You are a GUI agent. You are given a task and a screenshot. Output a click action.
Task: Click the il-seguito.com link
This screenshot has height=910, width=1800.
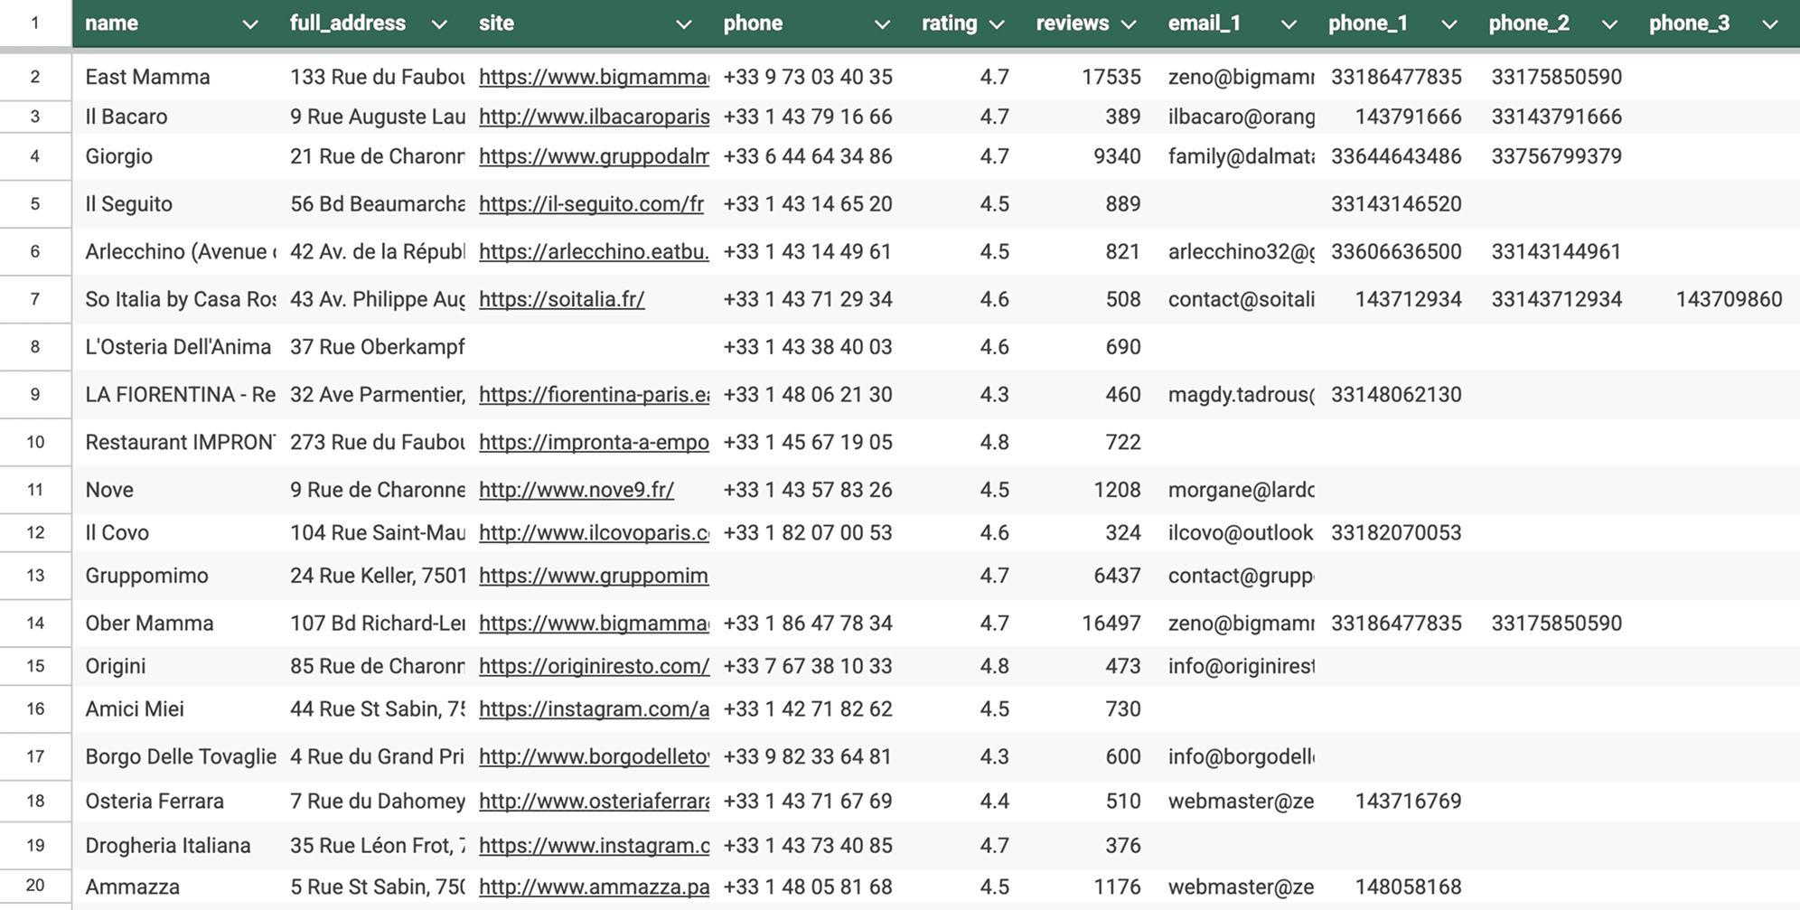click(592, 204)
